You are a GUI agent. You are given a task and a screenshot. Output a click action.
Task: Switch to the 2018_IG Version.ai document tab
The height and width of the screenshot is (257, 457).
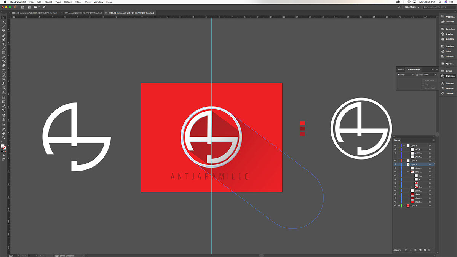(34, 13)
